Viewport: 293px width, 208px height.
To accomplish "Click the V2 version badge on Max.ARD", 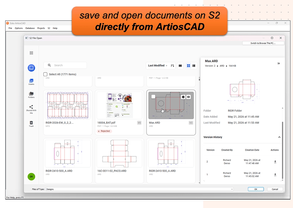I will 191,123.
